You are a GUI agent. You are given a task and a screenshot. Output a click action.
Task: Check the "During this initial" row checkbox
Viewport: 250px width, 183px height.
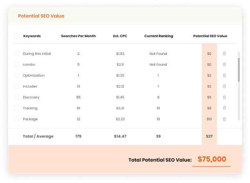coord(17,54)
